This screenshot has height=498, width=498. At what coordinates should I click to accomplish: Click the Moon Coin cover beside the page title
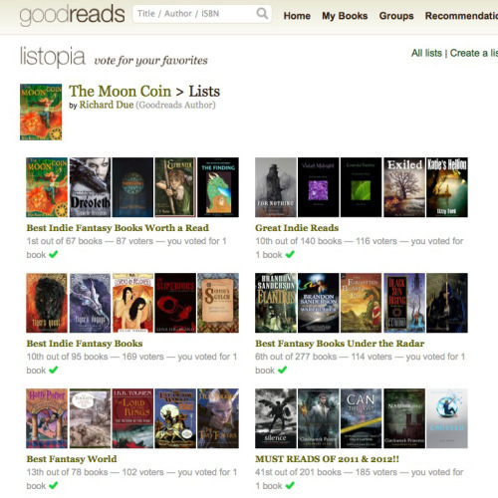pos(41,112)
